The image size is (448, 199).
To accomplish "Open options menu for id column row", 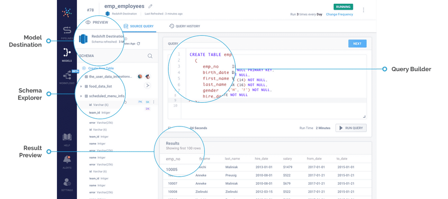I will click(154, 102).
